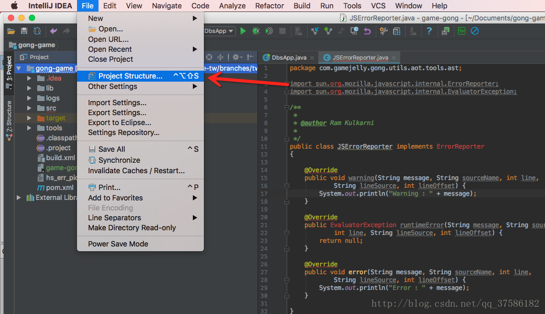545x314 pixels.
Task: Open the VCS menu
Action: [378, 6]
